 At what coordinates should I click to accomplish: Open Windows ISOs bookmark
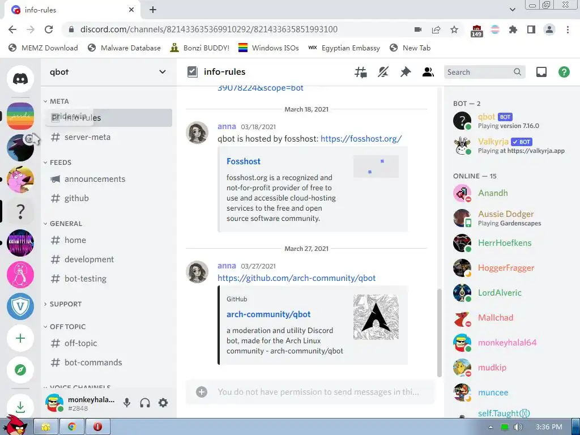268,48
